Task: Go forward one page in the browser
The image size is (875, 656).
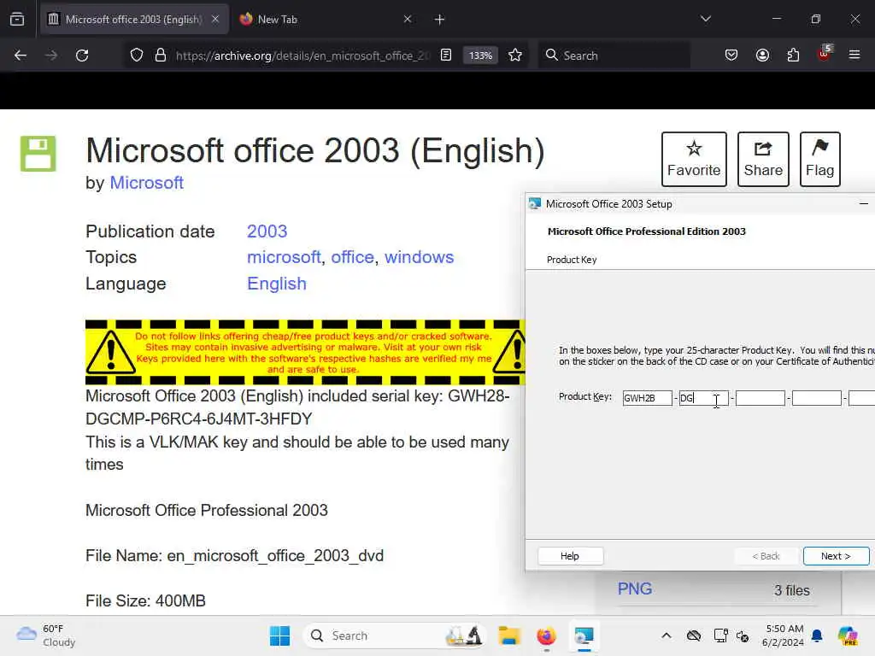Action: [51, 56]
